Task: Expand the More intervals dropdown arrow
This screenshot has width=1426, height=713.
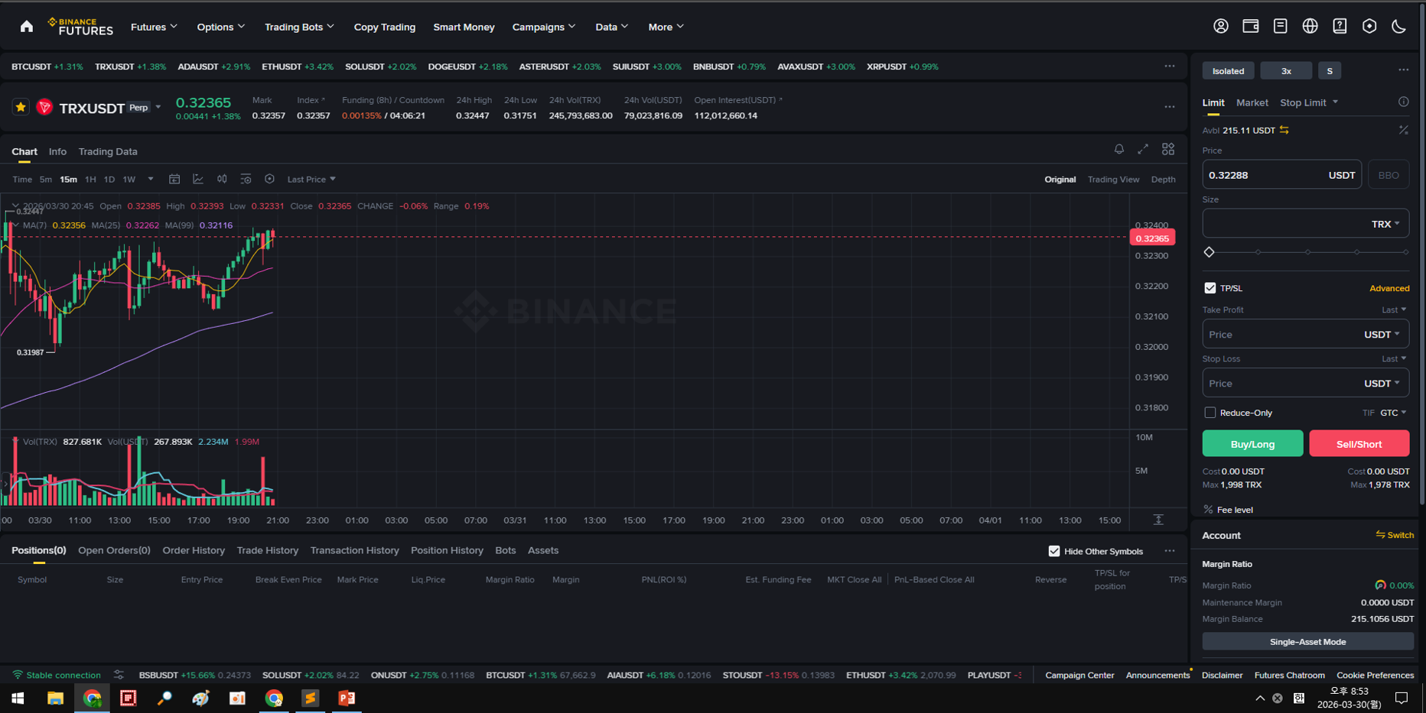Action: coord(151,179)
